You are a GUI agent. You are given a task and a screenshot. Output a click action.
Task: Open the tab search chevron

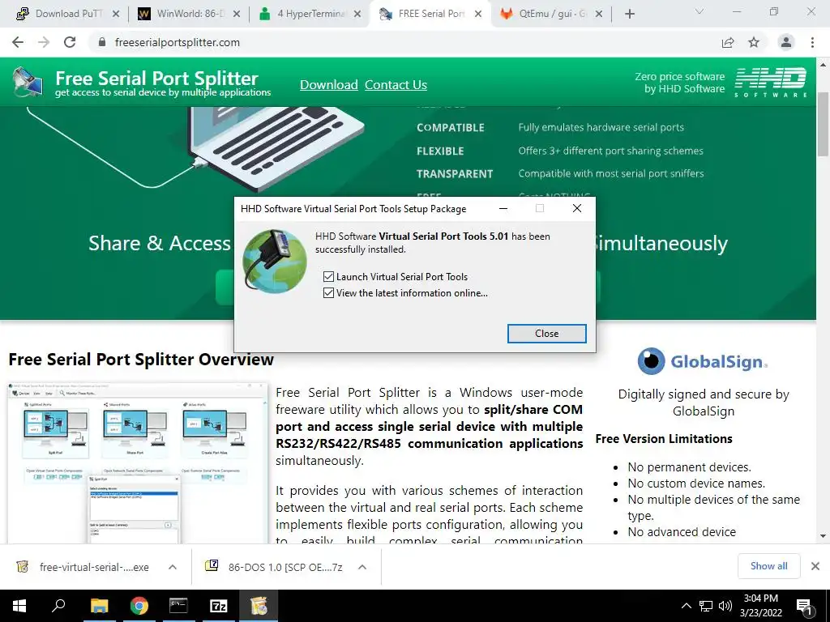(x=700, y=11)
